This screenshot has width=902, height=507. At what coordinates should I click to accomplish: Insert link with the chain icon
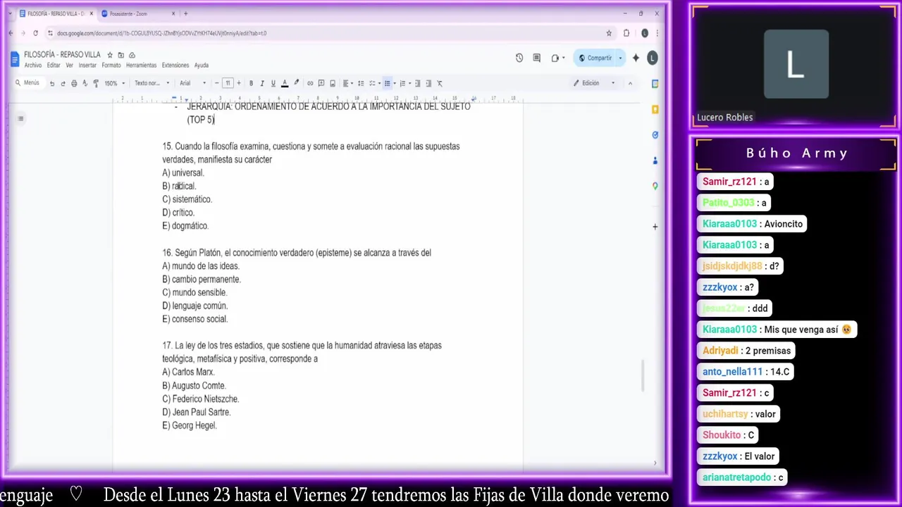(310, 83)
